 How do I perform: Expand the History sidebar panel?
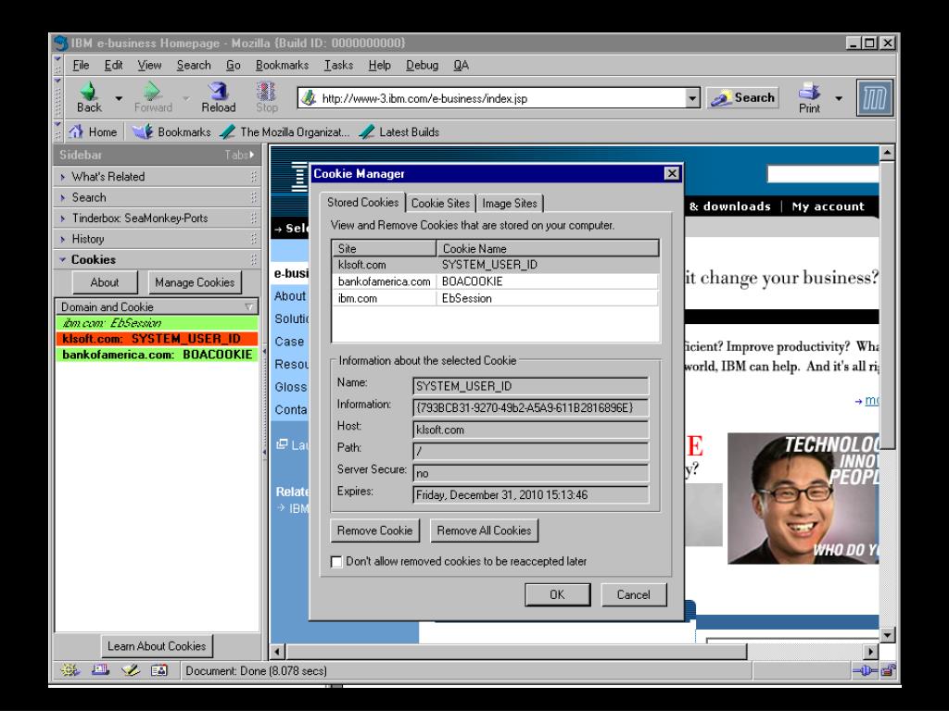click(158, 239)
